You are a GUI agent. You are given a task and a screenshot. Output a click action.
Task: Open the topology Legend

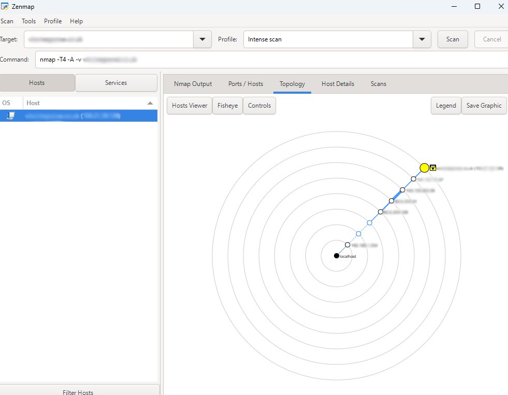[x=446, y=106]
